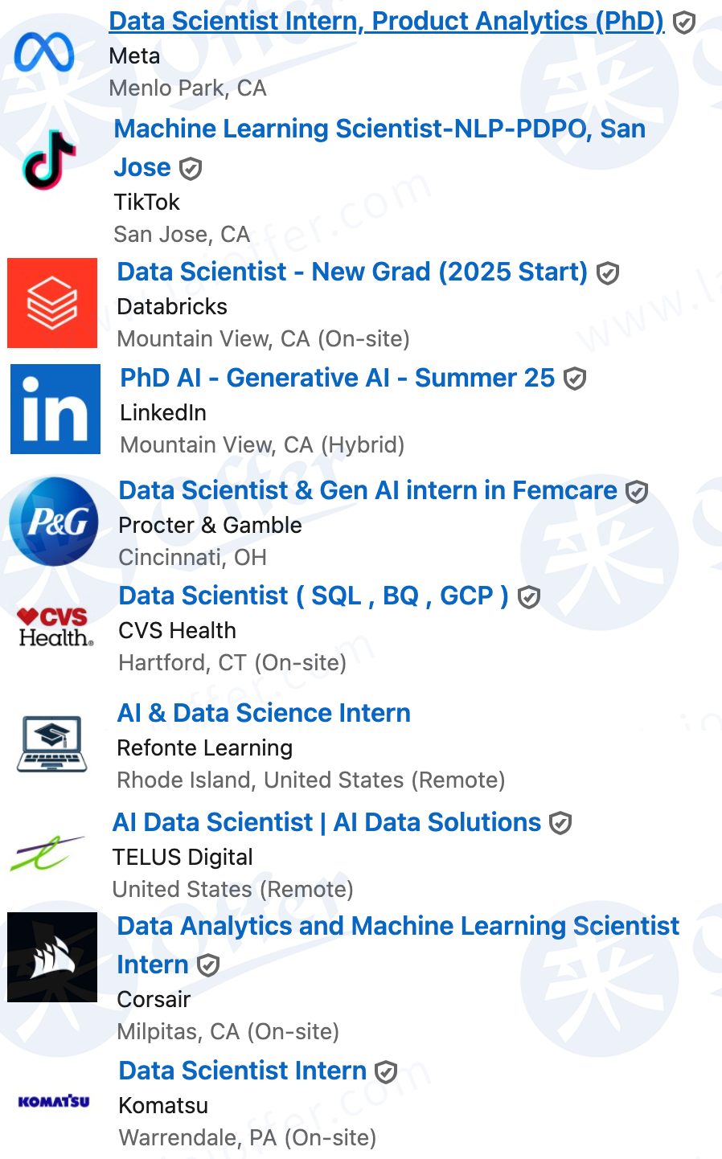
Task: Open the Databricks logo thumbnail
Action: 52,303
